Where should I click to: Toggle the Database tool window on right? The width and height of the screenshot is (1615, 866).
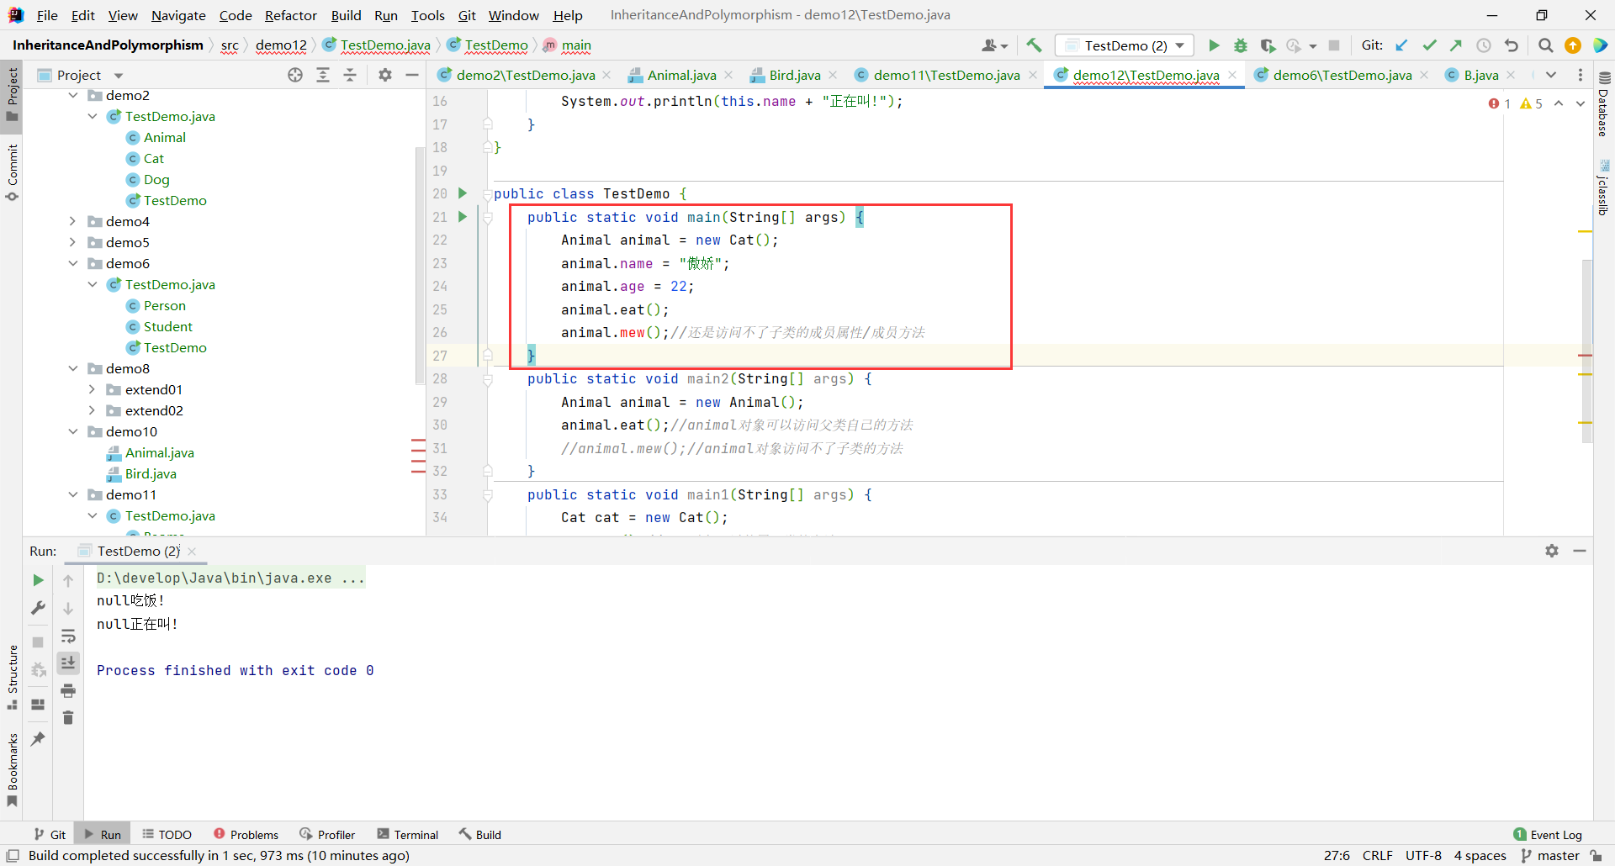1604,105
